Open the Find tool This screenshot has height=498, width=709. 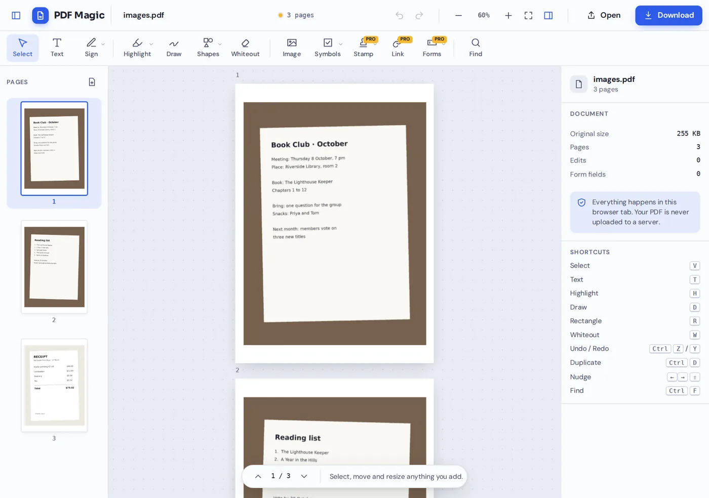click(x=476, y=48)
